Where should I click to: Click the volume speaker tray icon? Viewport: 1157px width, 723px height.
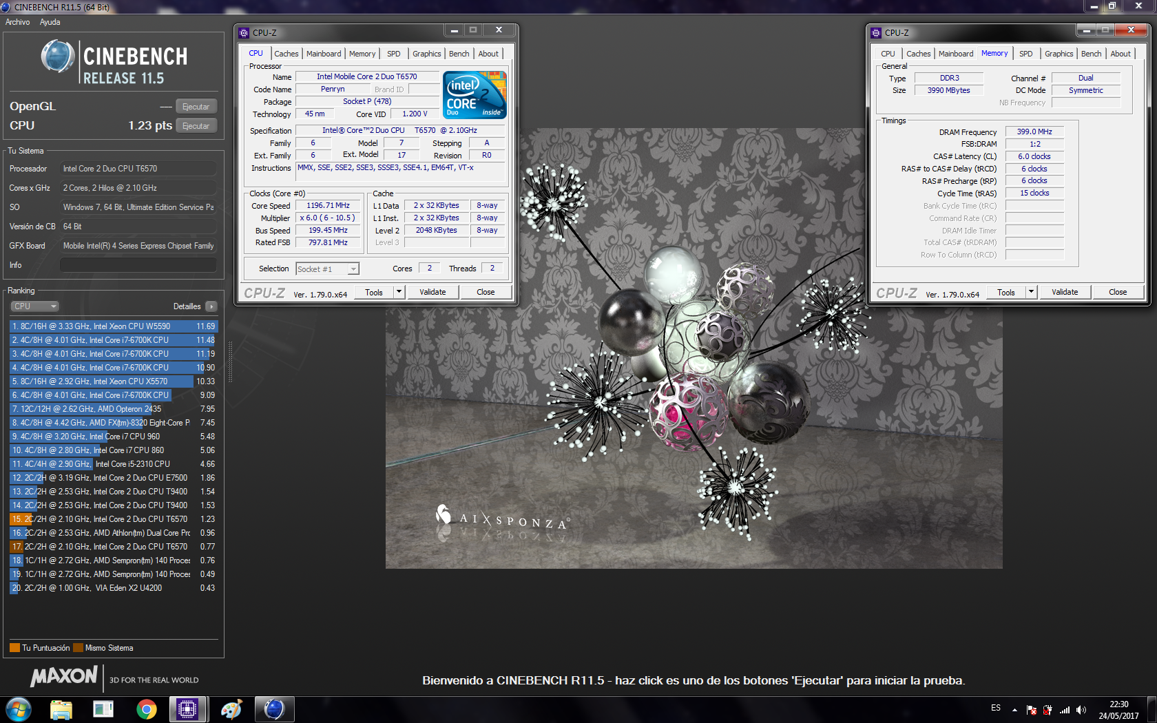click(x=1081, y=710)
